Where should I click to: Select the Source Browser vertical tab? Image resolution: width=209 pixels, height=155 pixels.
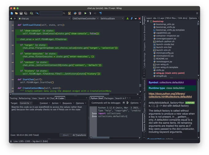pos(144,33)
